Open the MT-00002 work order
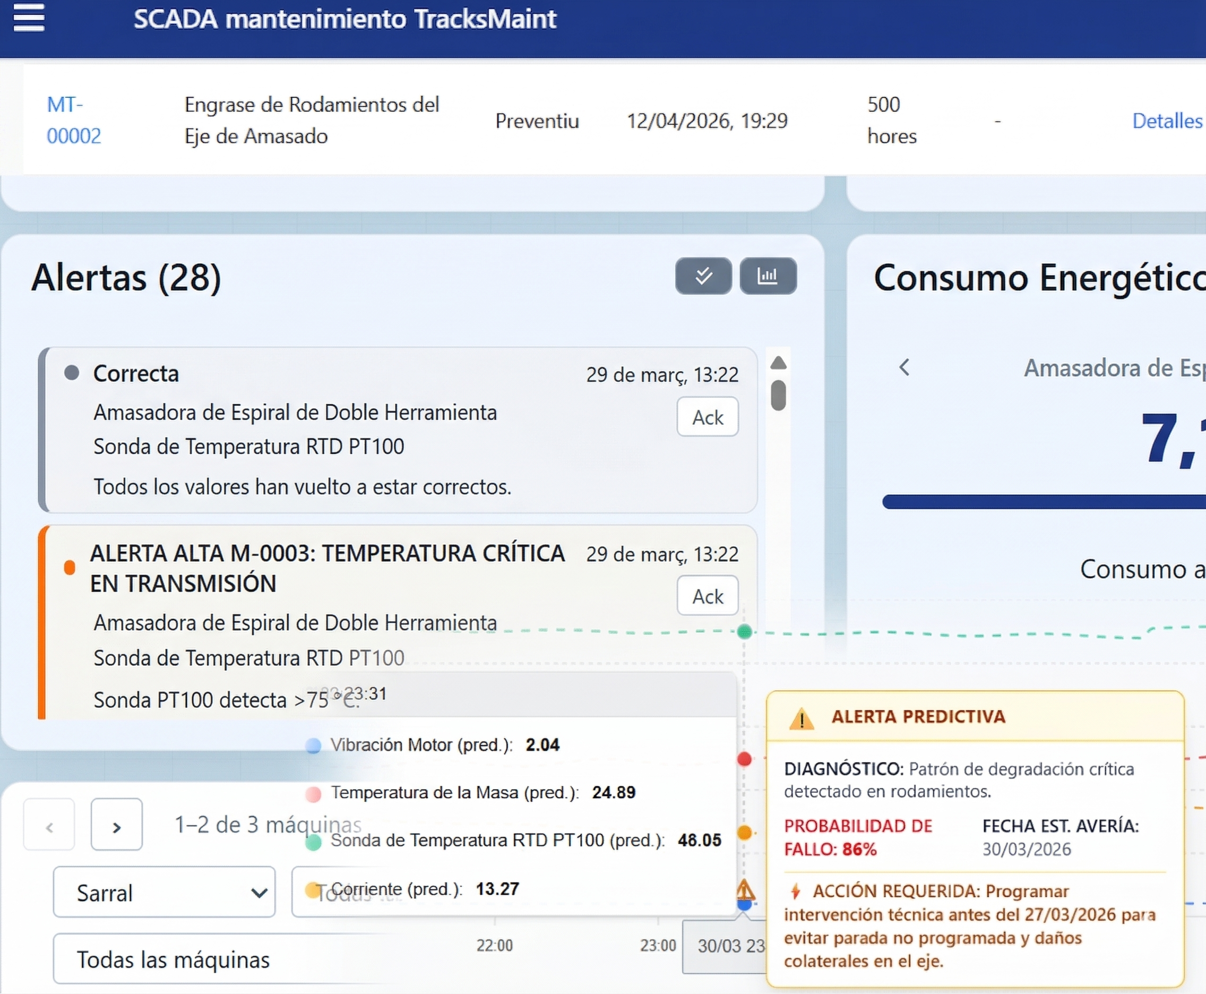1206x994 pixels. (x=73, y=120)
